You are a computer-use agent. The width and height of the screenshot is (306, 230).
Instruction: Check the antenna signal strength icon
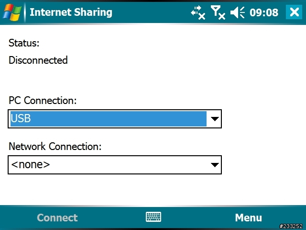(x=218, y=12)
